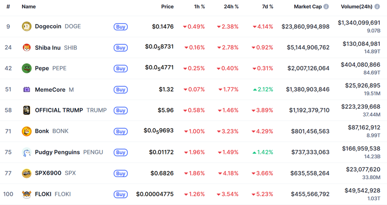The image size is (387, 205).
Task: Sort by 7d % column header
Action: point(265,7)
